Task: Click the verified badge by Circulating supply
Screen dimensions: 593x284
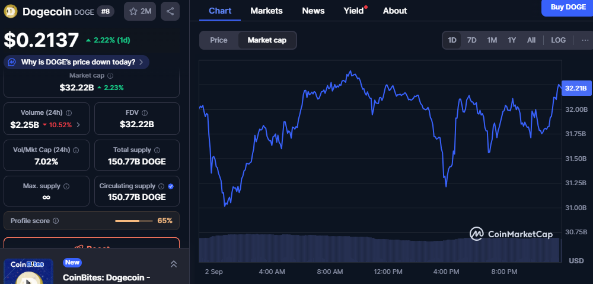Action: [171, 186]
